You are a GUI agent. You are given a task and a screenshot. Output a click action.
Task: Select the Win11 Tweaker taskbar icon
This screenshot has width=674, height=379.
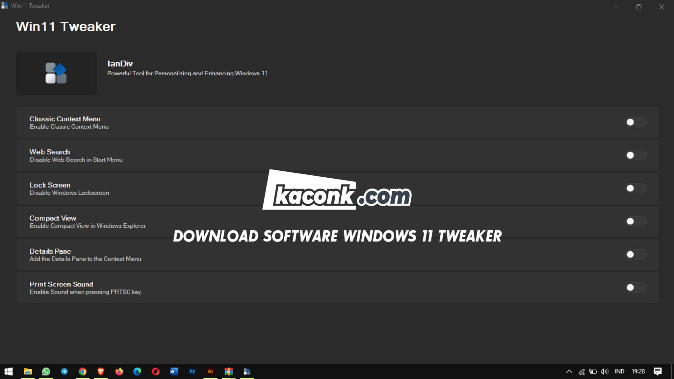pos(247,371)
